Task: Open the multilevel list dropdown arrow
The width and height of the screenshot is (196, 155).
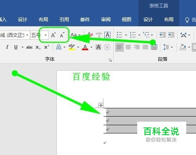Action: point(152,35)
